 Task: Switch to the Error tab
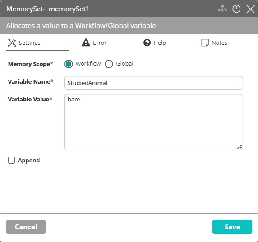(x=94, y=43)
